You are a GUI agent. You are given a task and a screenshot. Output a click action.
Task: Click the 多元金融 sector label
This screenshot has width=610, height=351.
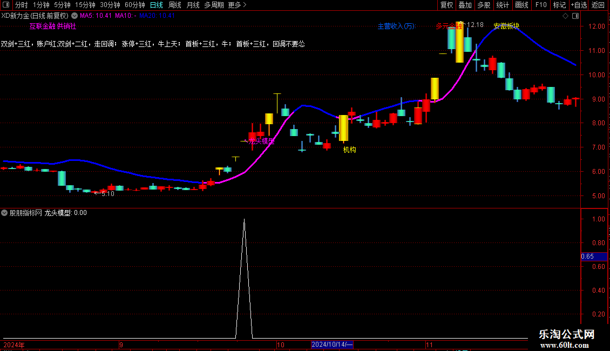pyautogui.click(x=449, y=26)
